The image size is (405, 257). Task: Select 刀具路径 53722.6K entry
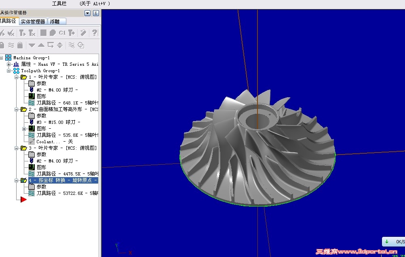tap(67, 193)
